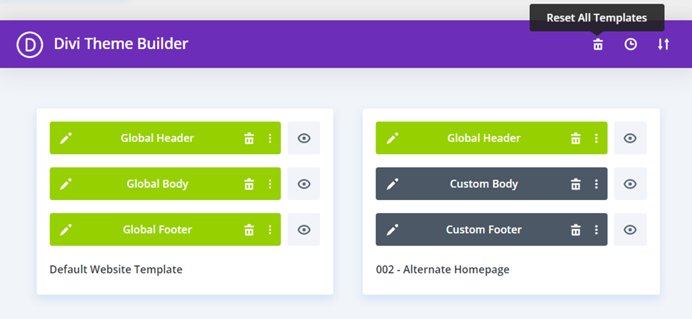Open options menu for Alternate Homepage's Global Header
The width and height of the screenshot is (692, 319).
point(596,138)
